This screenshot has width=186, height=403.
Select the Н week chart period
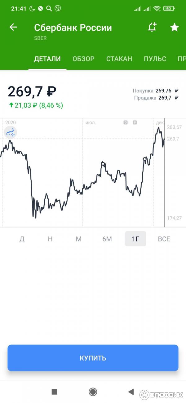coord(50,239)
